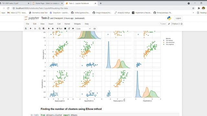Image resolution: width=207 pixels, height=116 pixels.
Task: Open a new browser tab
Action: 101,3
